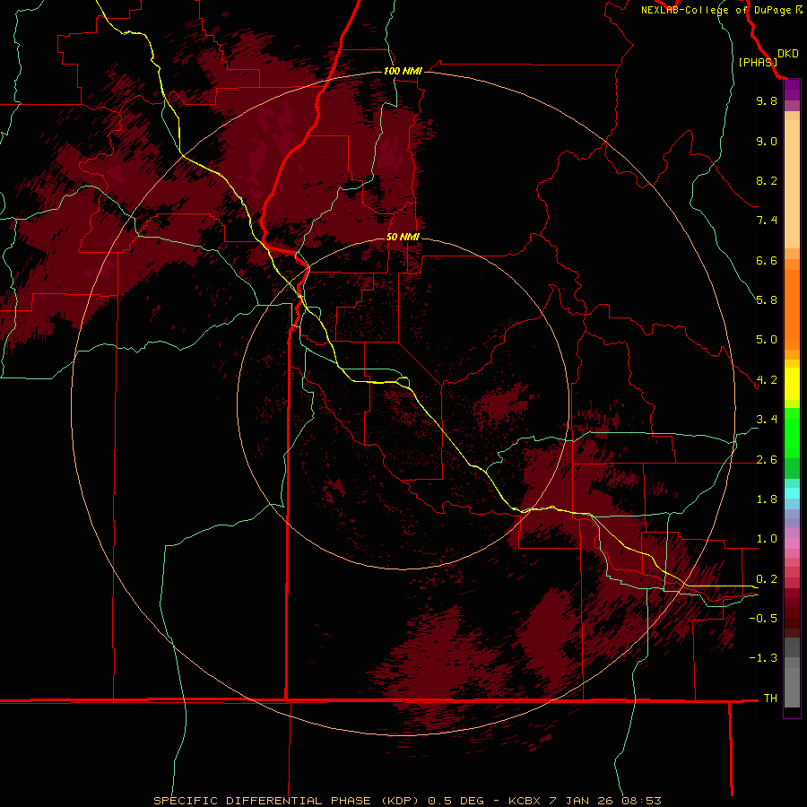Screen dimensions: 807x807
Task: Select the 2.6 scale value
Action: point(767,460)
